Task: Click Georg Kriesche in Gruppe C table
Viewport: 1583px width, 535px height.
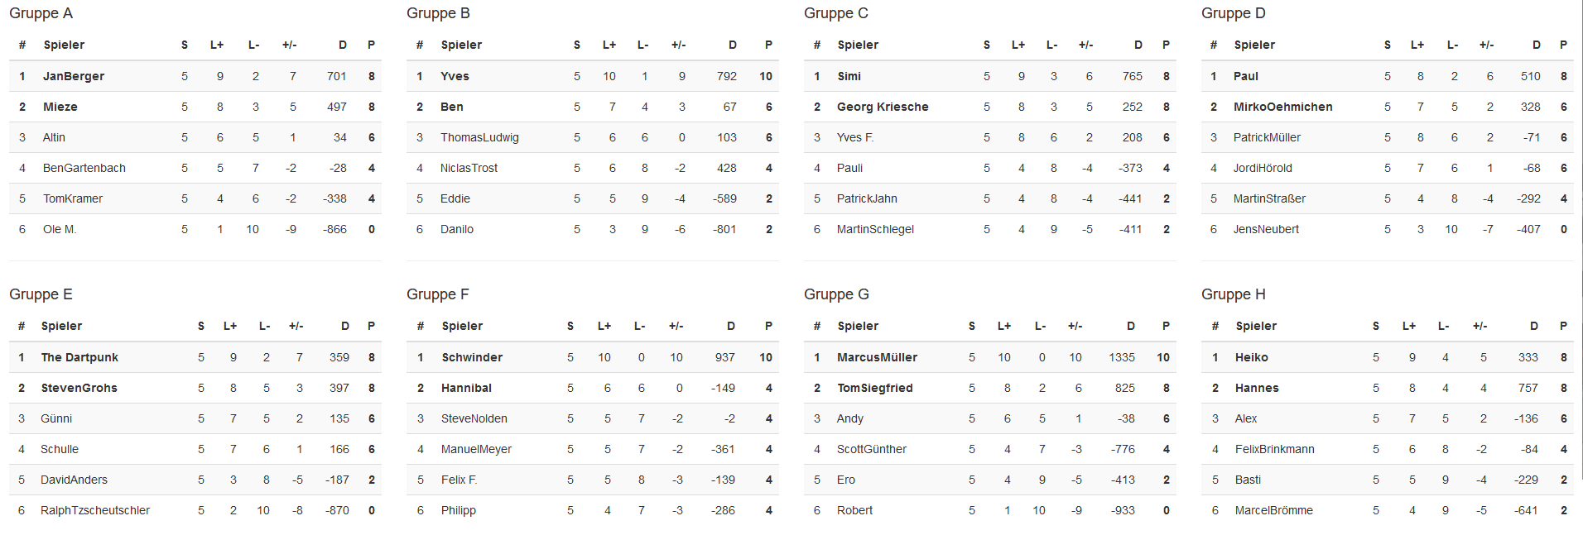Action: pos(883,107)
